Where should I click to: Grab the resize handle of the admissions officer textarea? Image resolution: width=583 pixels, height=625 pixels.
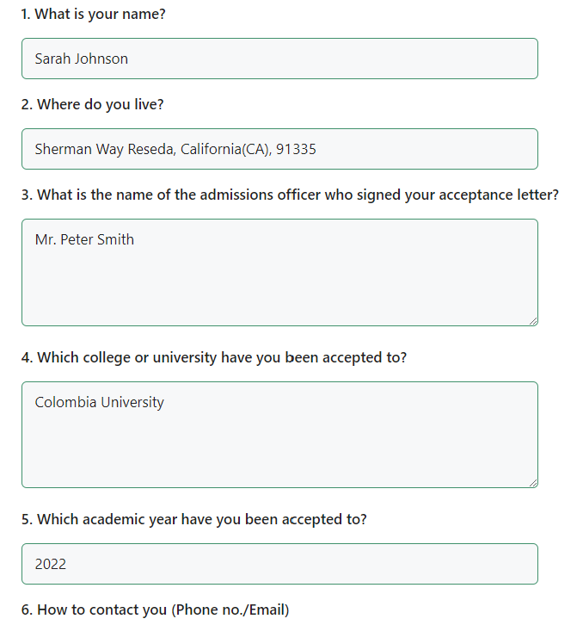533,321
